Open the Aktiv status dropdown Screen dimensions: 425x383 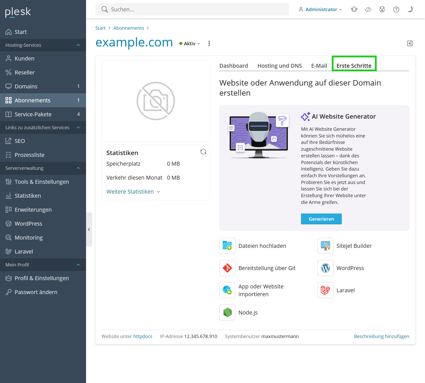[190, 43]
